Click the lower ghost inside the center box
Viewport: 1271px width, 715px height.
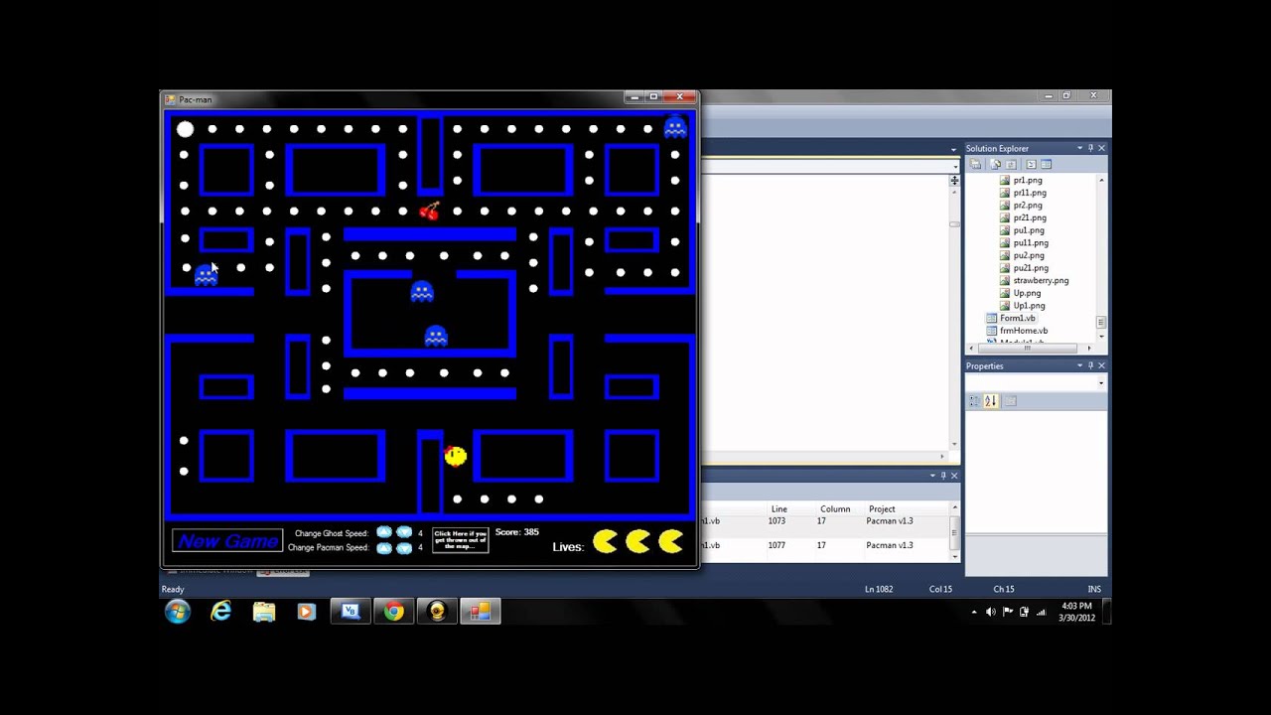click(x=435, y=336)
